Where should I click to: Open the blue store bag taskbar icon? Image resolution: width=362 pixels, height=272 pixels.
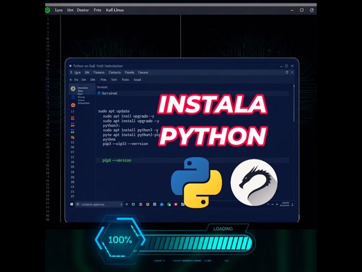(x=162, y=205)
